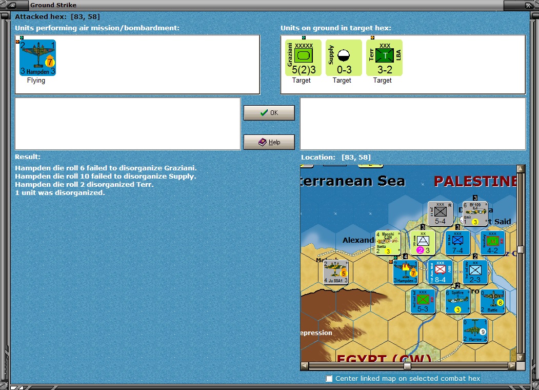Image resolution: width=539 pixels, height=390 pixels.
Task: Click the blue 5-3 infantry counter on the map
Action: 423,301
